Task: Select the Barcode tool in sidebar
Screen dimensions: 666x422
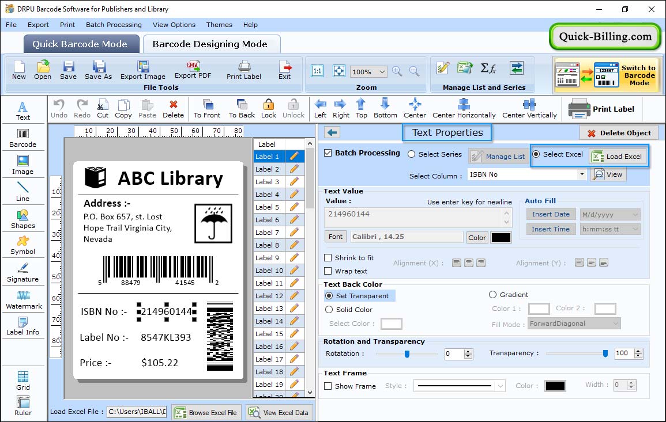Action: coord(23,138)
